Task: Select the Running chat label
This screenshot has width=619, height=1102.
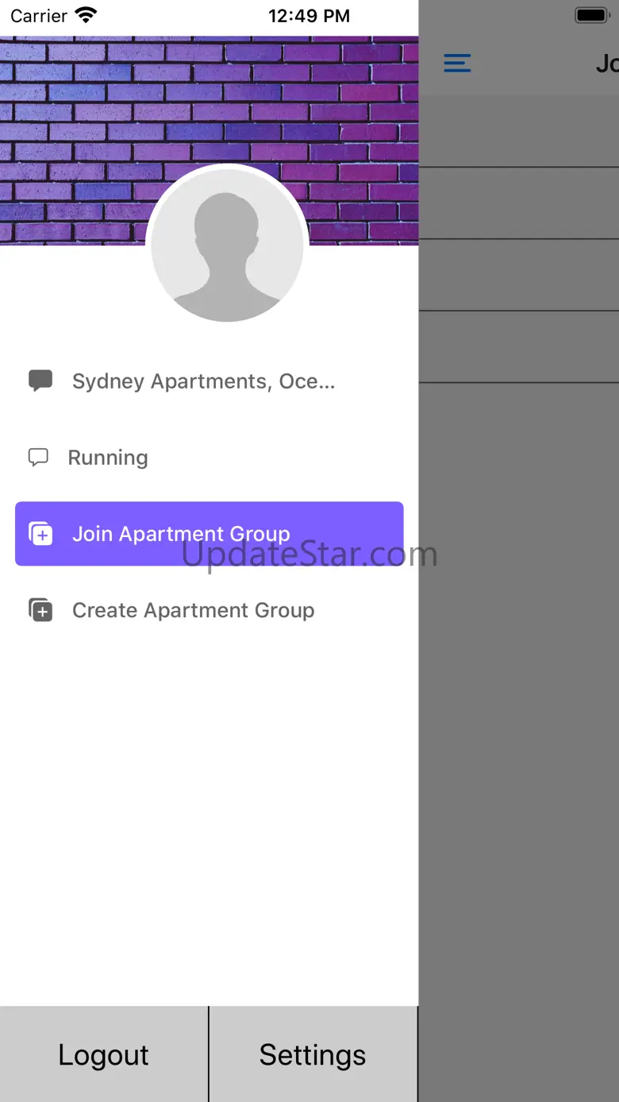Action: point(108,458)
